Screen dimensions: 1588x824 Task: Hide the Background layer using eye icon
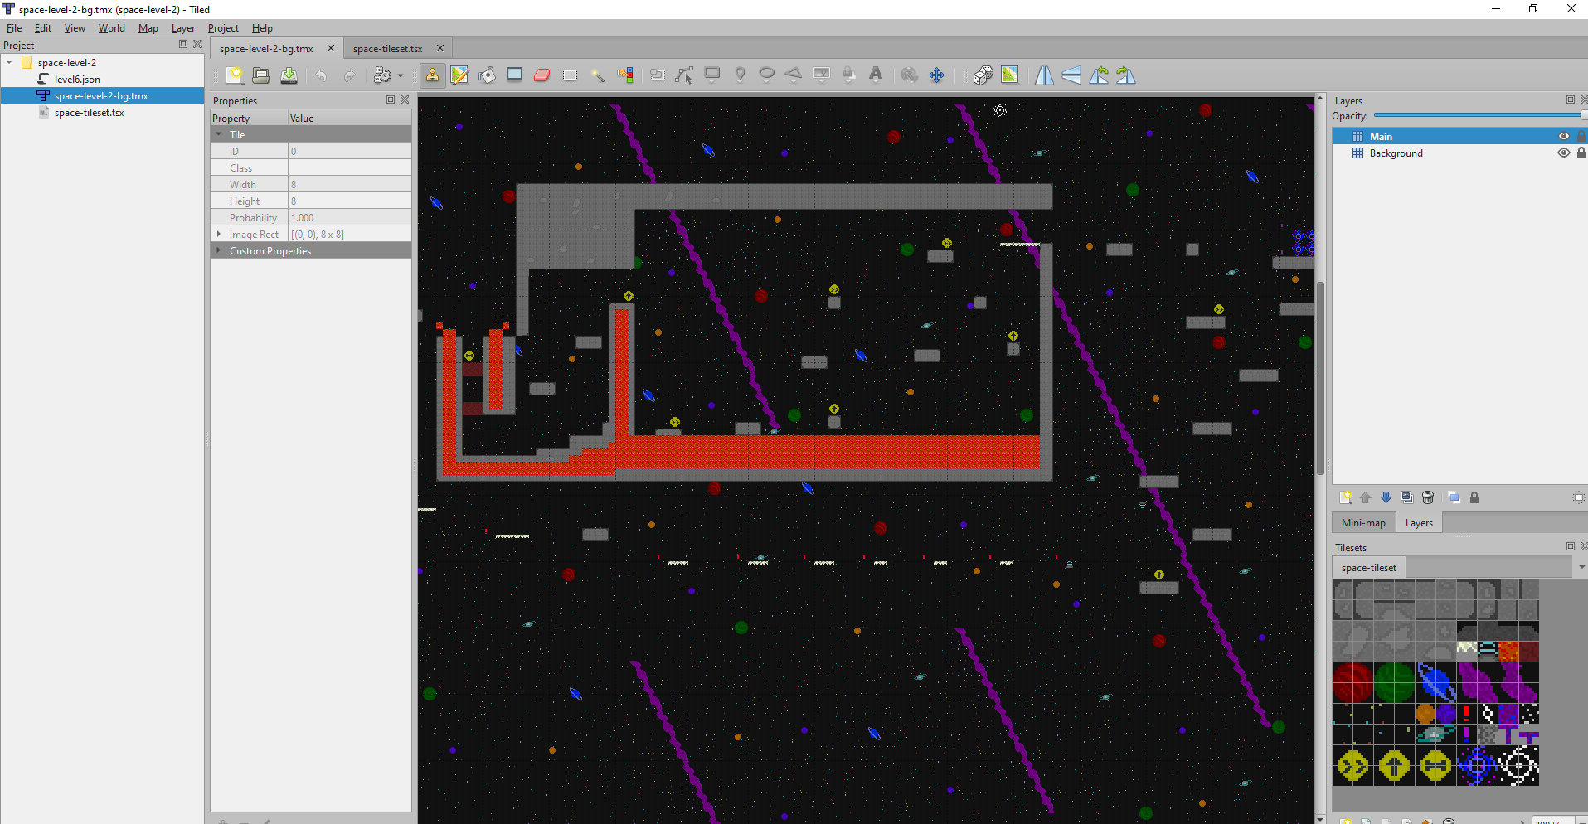(x=1563, y=153)
